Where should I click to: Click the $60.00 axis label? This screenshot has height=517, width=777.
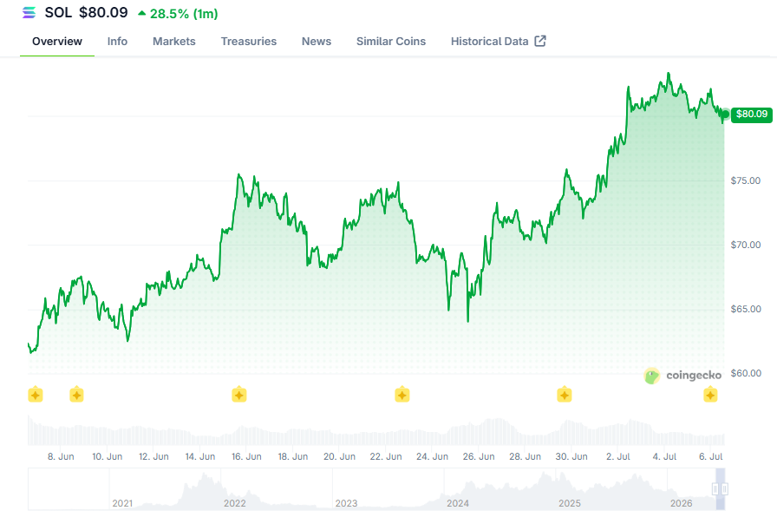click(745, 373)
